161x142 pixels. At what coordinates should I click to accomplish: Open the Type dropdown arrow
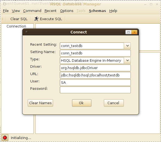tap(127, 60)
